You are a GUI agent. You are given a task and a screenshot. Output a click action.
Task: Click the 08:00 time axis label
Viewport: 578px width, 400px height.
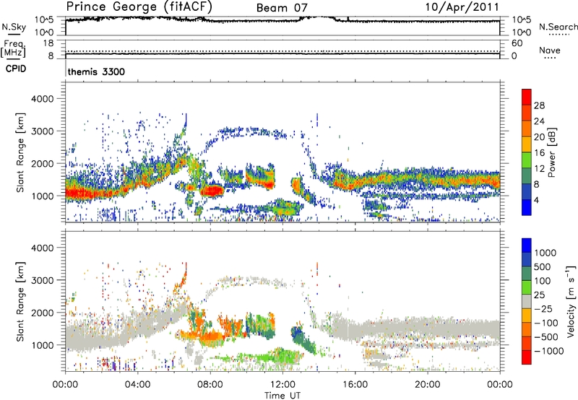click(x=210, y=385)
